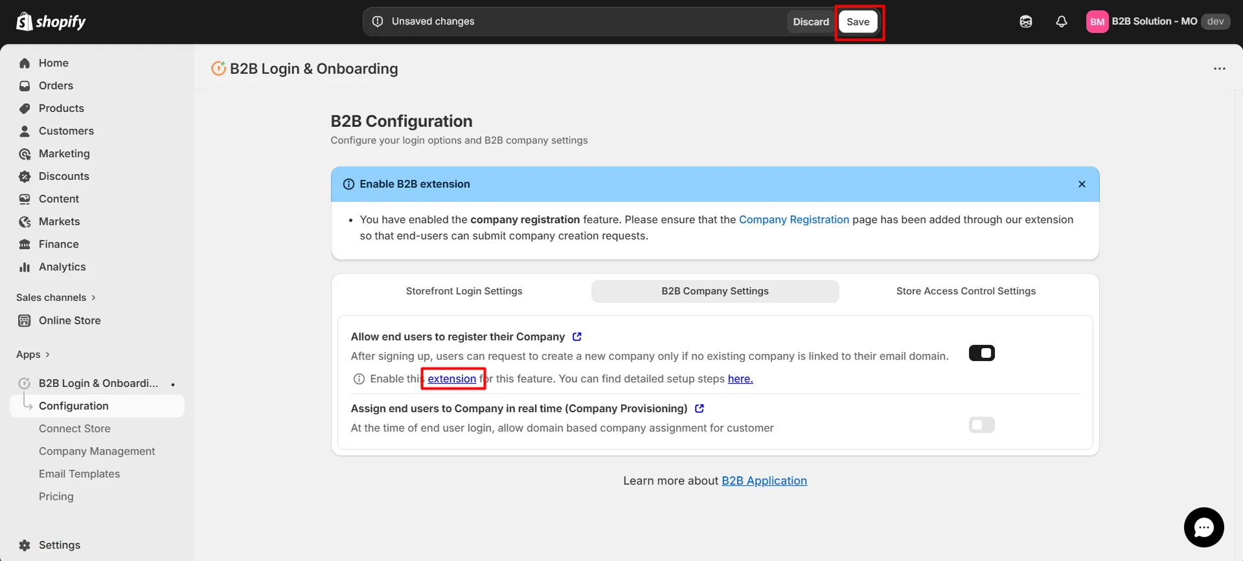Viewport: 1243px width, 561px height.
Task: Click the B2B Configuration heading
Action: [402, 121]
